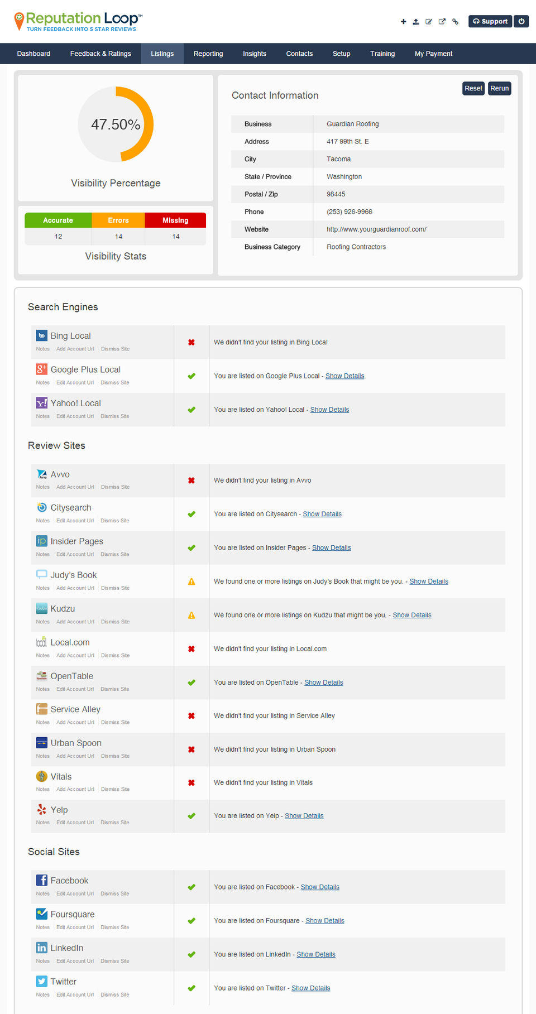Open the Reporting menu tab
This screenshot has height=1014, width=536.
(208, 54)
